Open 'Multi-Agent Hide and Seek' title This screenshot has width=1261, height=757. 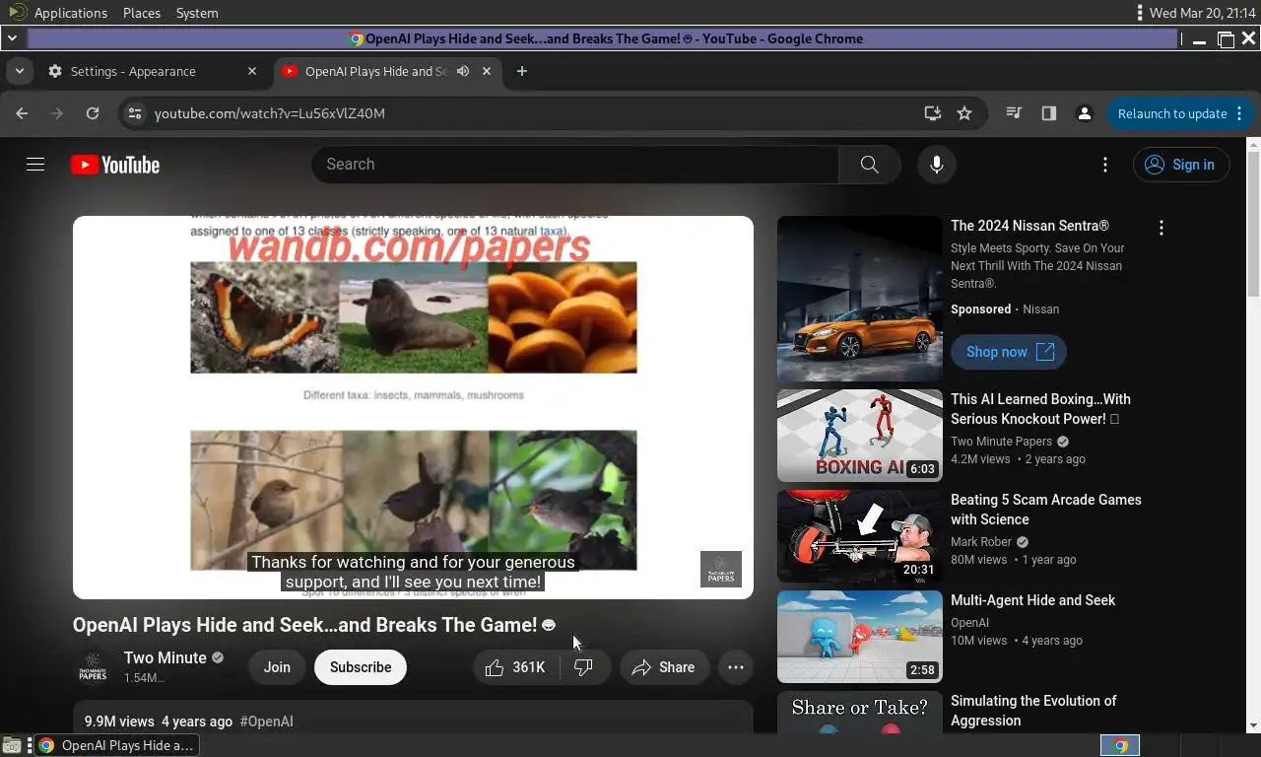(x=1032, y=600)
